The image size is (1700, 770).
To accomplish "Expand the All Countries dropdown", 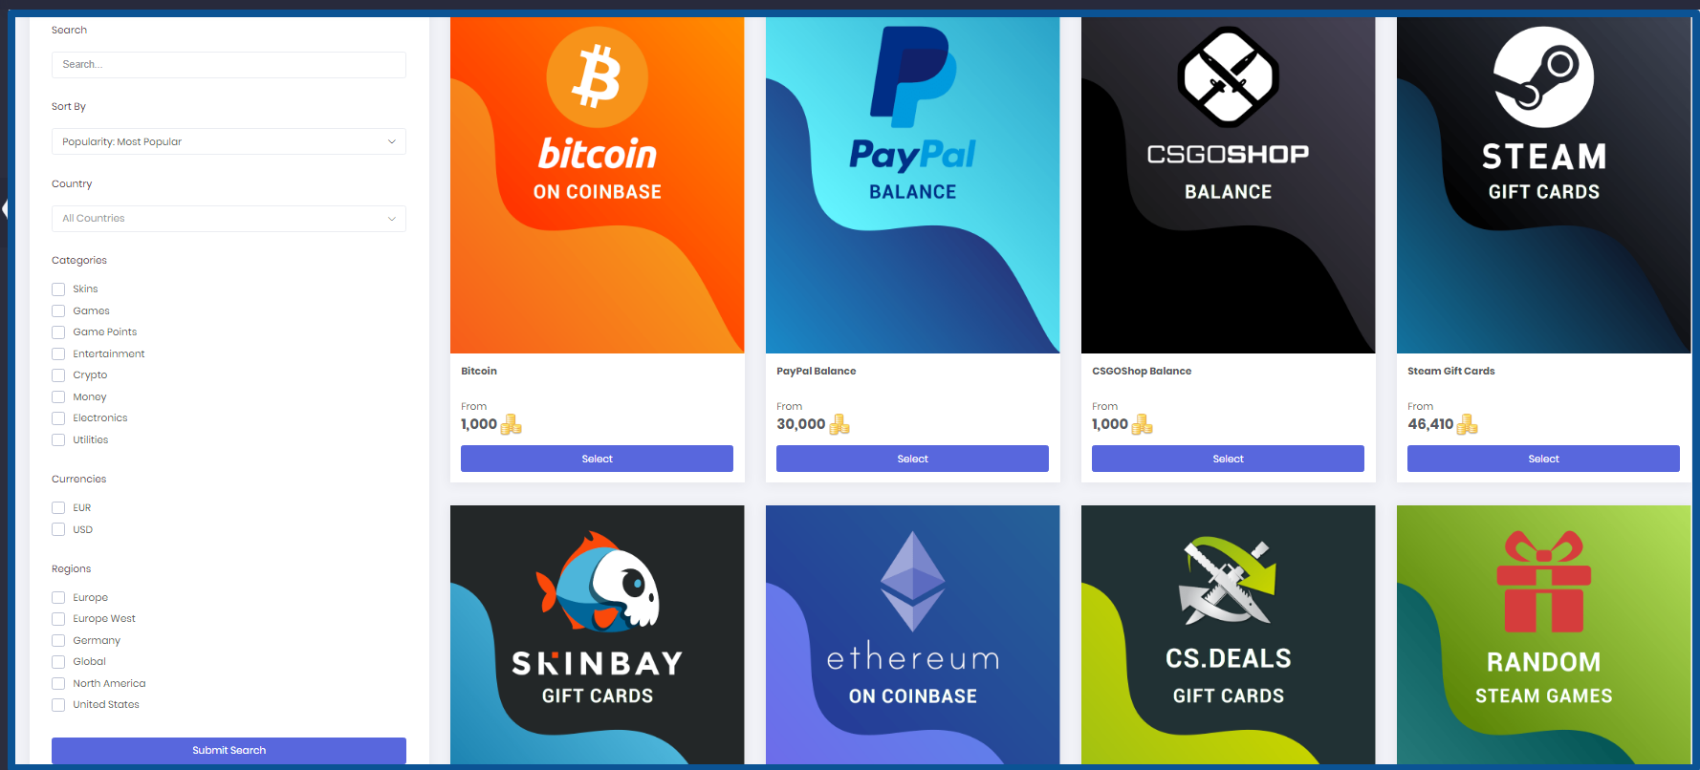I will [x=229, y=219].
